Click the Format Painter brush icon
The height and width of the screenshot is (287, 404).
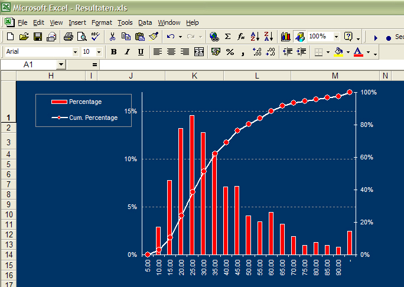tap(154, 37)
